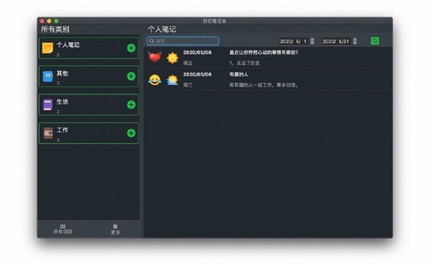Click the partly cloudy weather icon on 2020/05/06

pos(173,79)
